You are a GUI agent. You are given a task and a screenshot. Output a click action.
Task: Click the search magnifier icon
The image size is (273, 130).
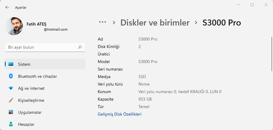point(80,47)
